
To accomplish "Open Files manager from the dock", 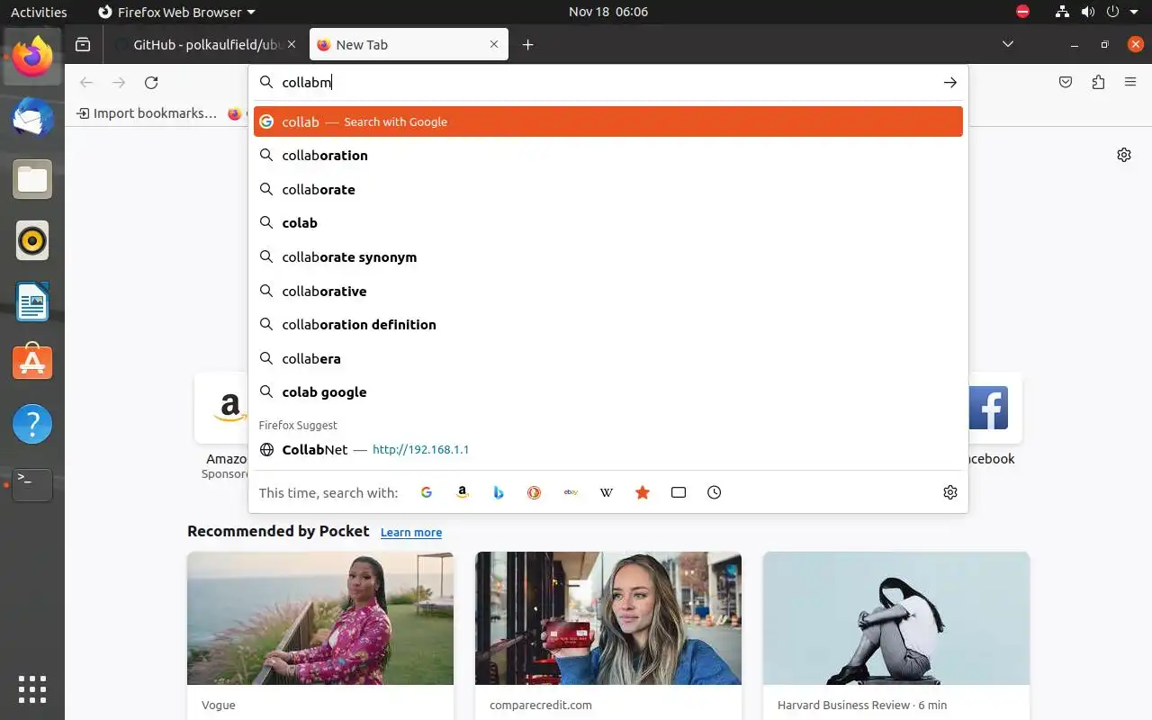I will point(32,179).
